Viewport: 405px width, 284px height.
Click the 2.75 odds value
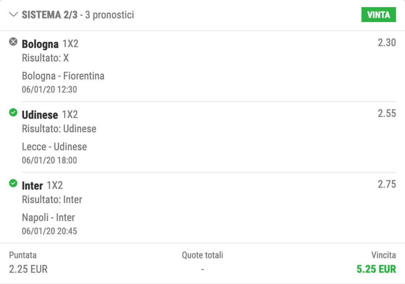click(387, 184)
